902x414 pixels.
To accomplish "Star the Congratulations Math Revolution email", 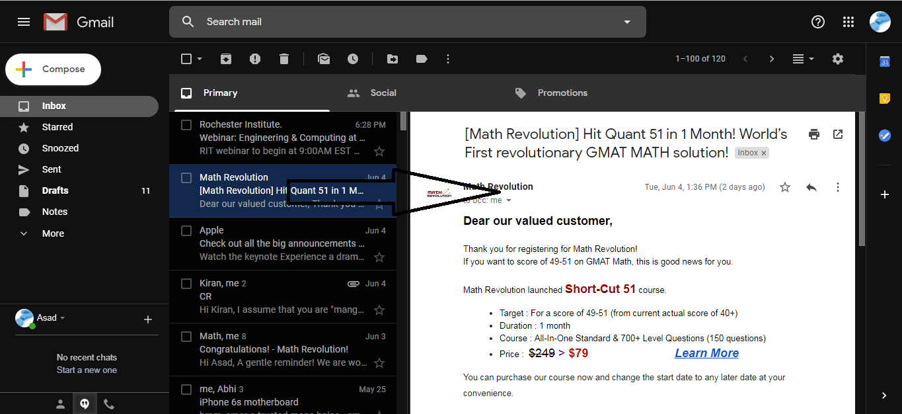I will tap(379, 363).
